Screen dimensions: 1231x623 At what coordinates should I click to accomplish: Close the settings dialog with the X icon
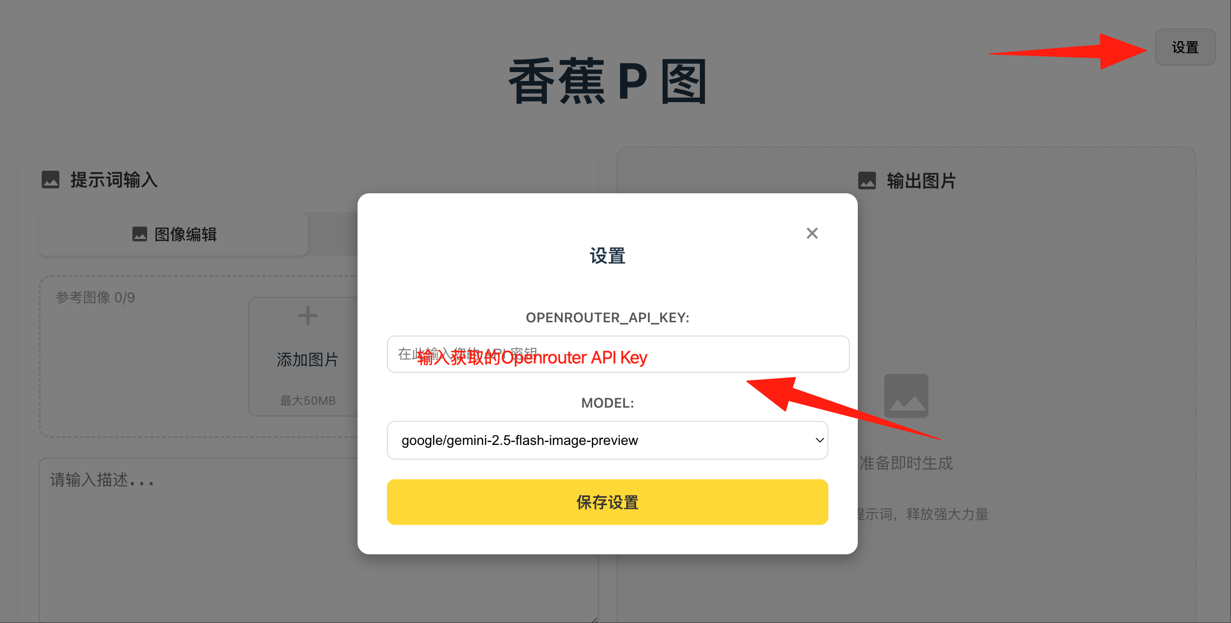point(812,233)
